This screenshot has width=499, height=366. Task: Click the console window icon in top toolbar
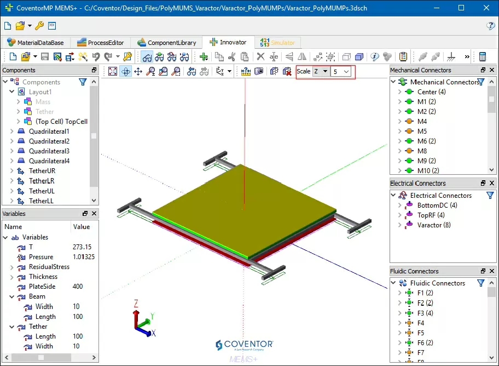(52, 26)
